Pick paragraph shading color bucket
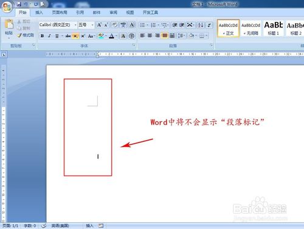This screenshot has width=304, height=229. coord(191,36)
